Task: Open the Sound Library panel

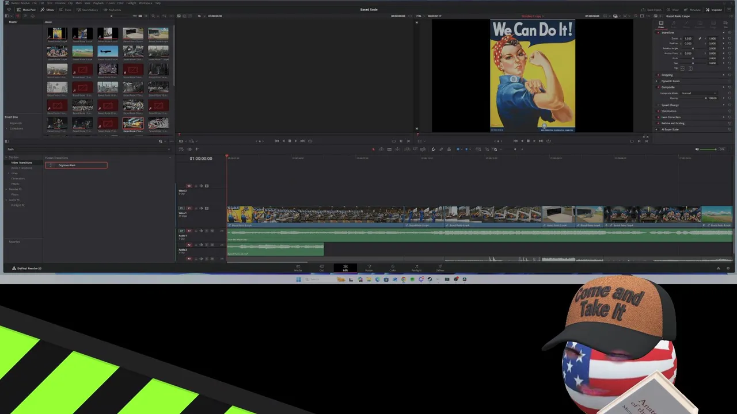Action: click(x=86, y=10)
